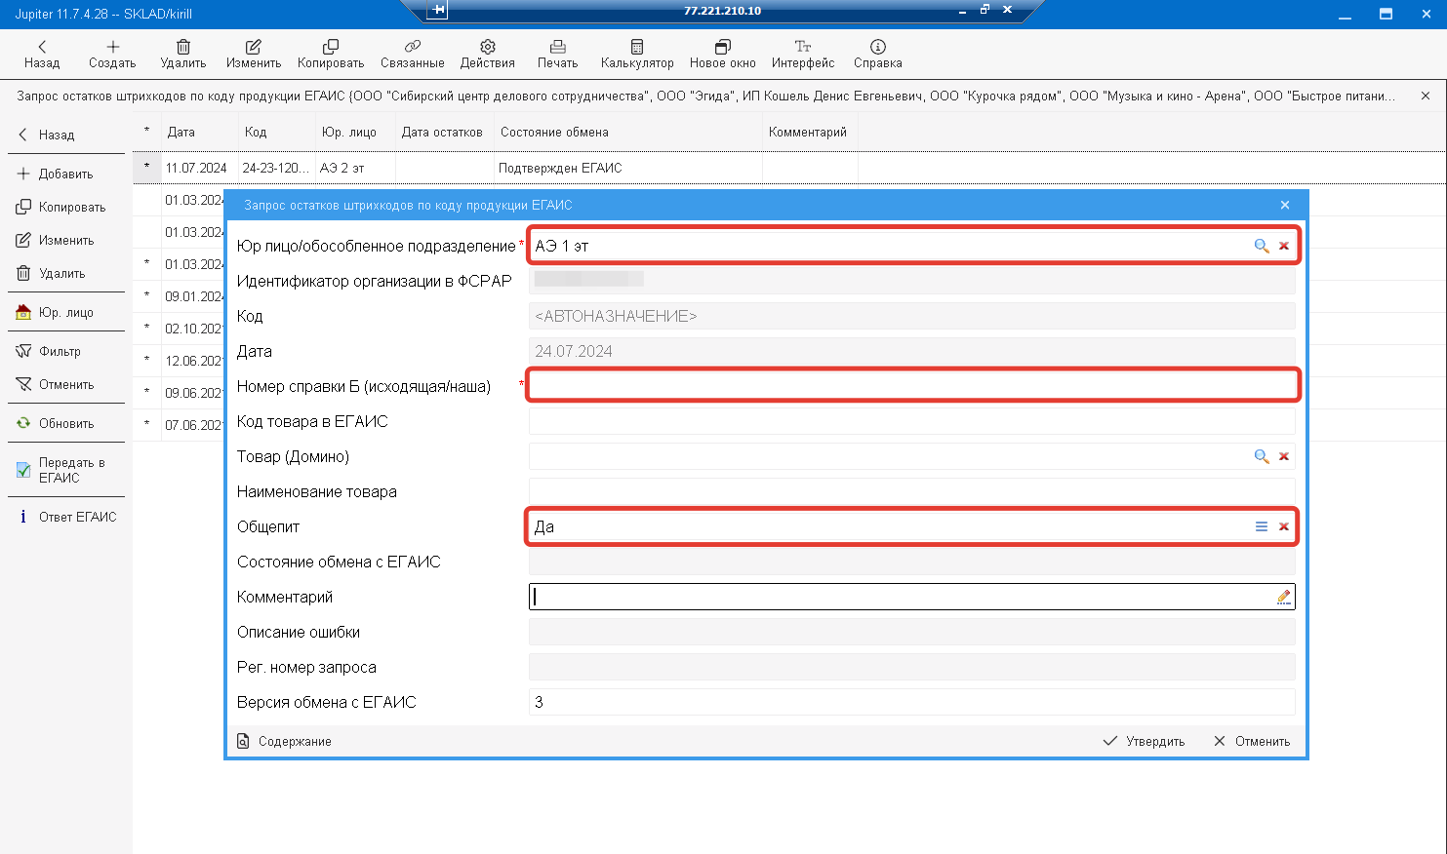Click Наименование товара input field
The width and height of the screenshot is (1447, 854).
click(x=912, y=491)
